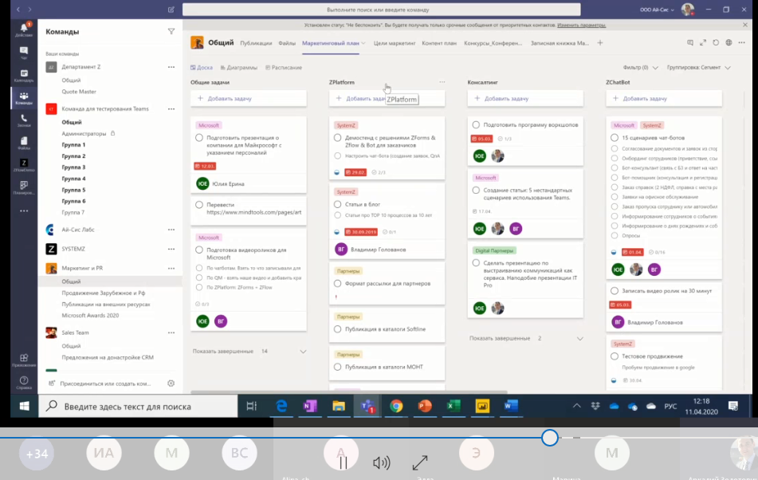Open tab in website globe icon
Screen dimensions: 758x480
(729, 42)
